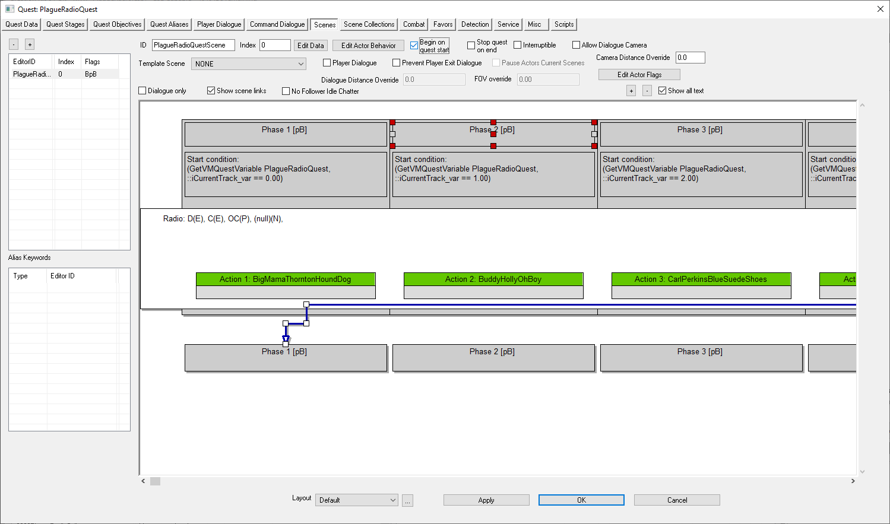Click Camera Distance Override field

[691, 58]
